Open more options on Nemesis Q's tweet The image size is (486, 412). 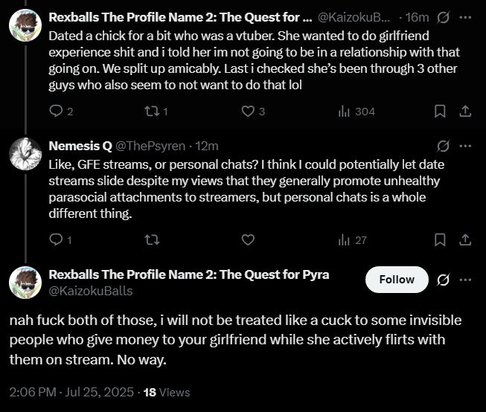(x=466, y=146)
